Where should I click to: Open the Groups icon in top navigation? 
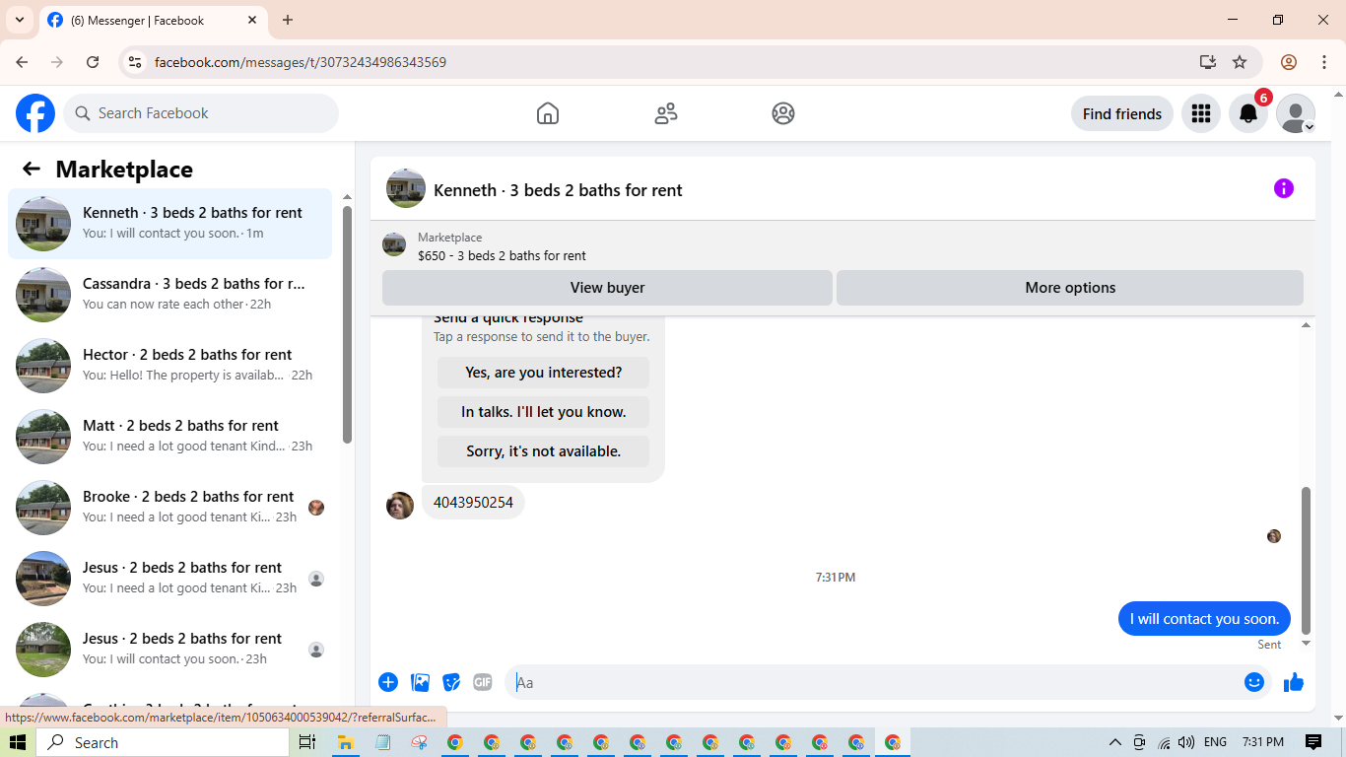point(783,113)
